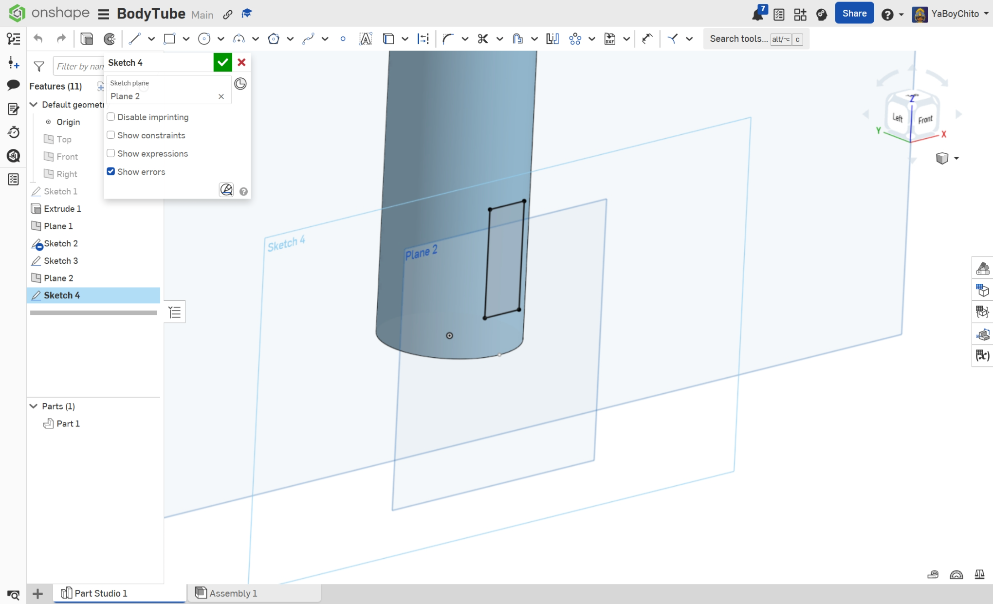Click the Undo arrow
This screenshot has height=604, width=993.
(x=38, y=39)
